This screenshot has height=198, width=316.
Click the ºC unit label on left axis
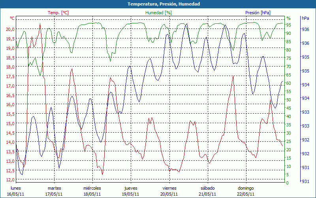pos(12,18)
